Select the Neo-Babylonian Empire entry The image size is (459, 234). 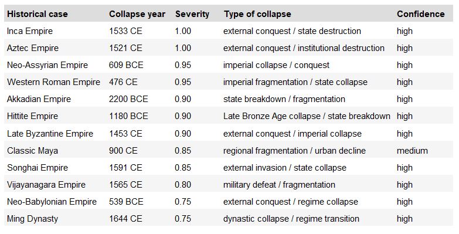52,202
